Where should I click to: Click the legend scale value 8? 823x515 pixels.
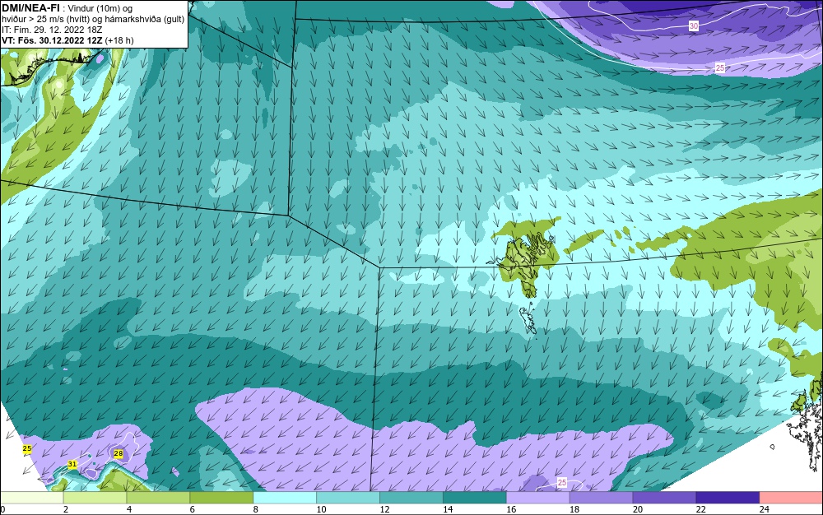point(256,509)
